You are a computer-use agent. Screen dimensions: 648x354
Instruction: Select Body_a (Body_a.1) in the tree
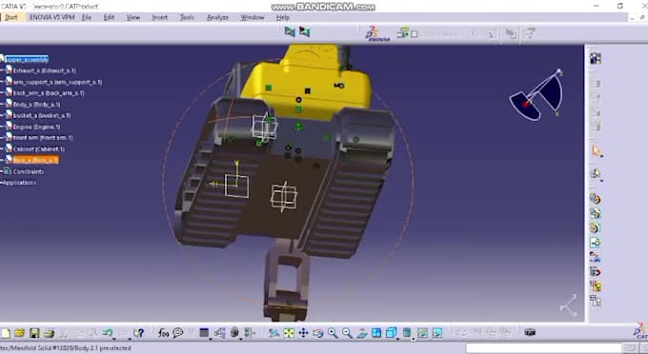point(36,105)
